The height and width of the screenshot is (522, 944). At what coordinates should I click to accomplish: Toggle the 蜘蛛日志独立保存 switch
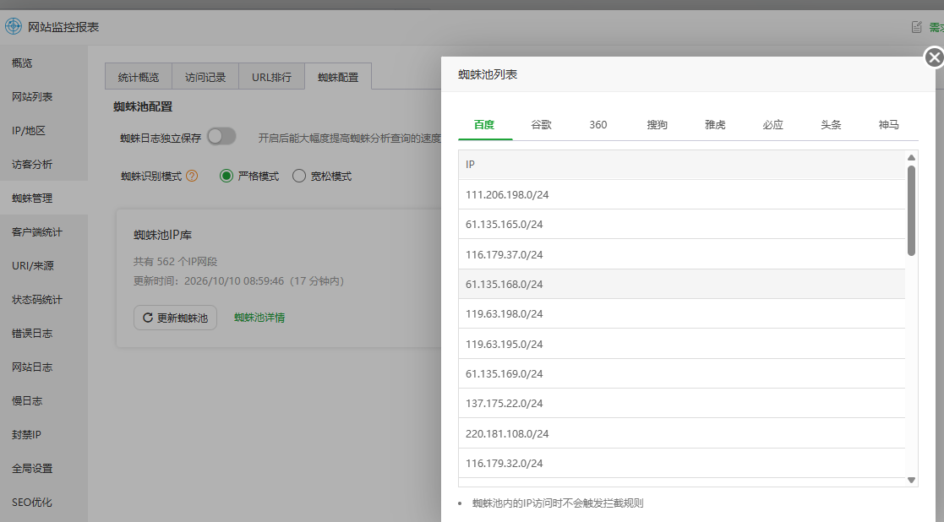tap(221, 137)
